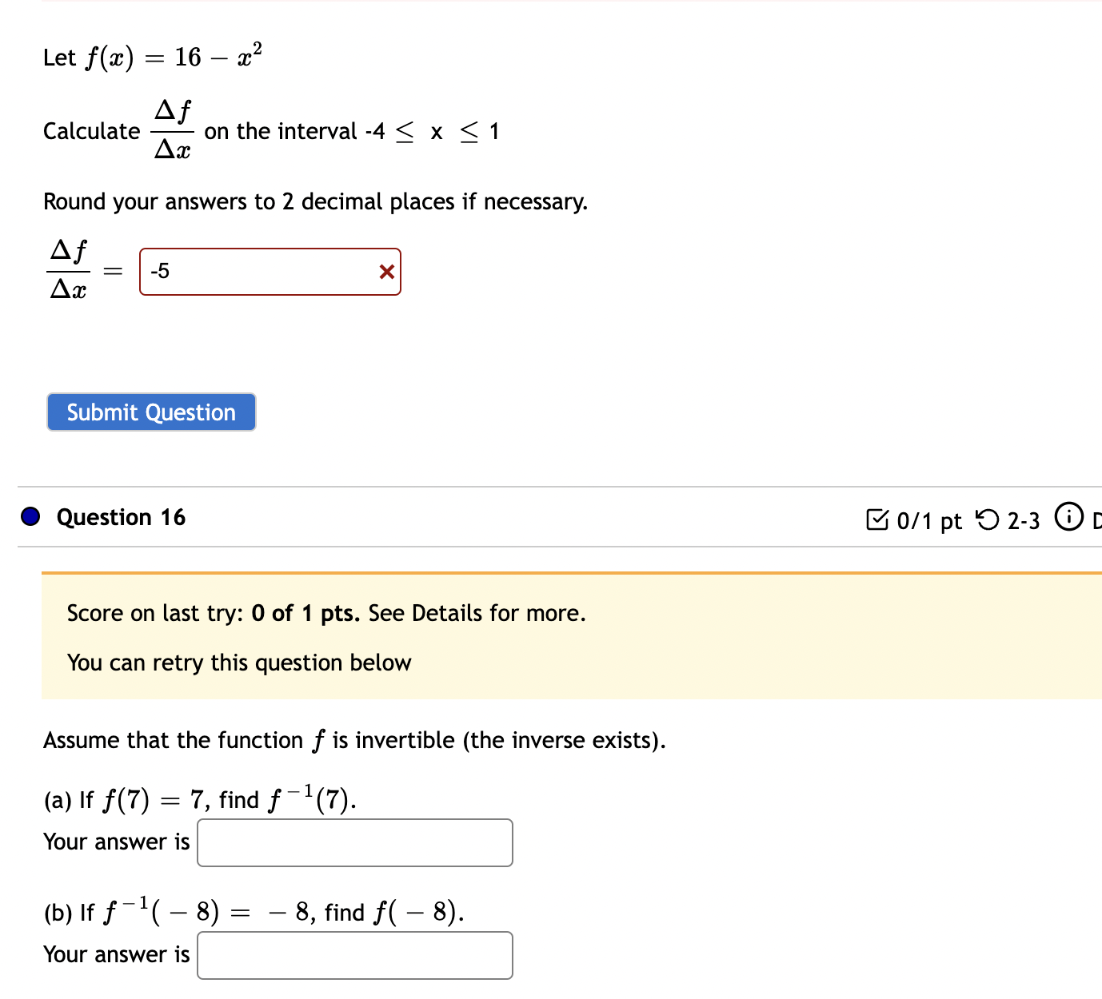Select the partially cut-off D icon top right

click(1097, 519)
